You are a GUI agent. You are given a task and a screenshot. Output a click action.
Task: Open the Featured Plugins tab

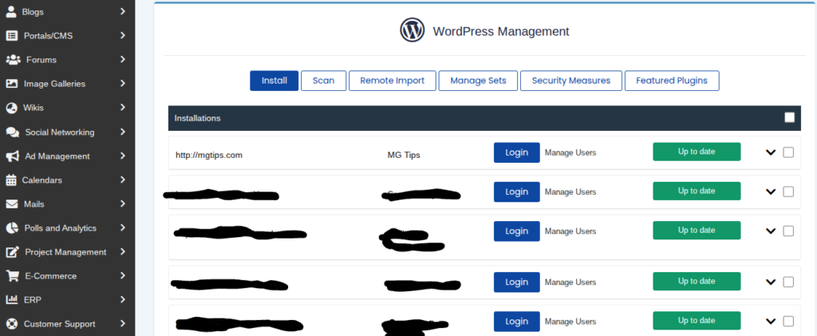point(672,81)
